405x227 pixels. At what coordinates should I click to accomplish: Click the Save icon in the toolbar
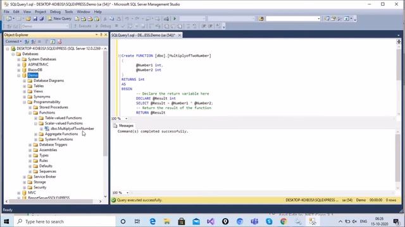(35, 18)
